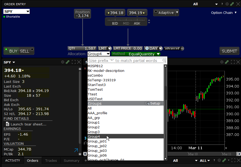This screenshot has height=167, width=241.
Task: Click ask price 394.19 button
Action: click(x=137, y=13)
